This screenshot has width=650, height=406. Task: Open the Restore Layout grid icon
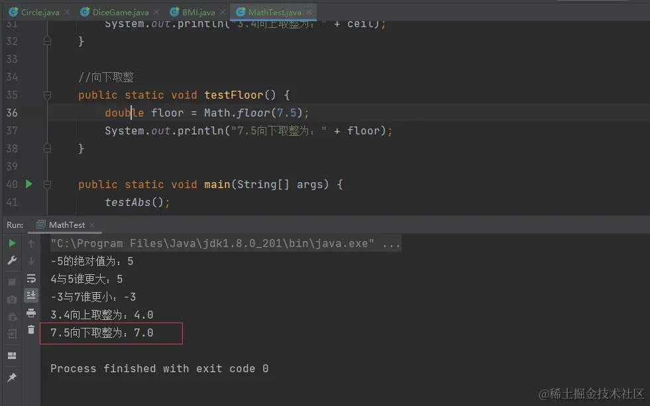tap(12, 356)
